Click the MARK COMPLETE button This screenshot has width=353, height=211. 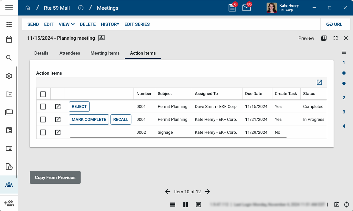click(x=89, y=120)
